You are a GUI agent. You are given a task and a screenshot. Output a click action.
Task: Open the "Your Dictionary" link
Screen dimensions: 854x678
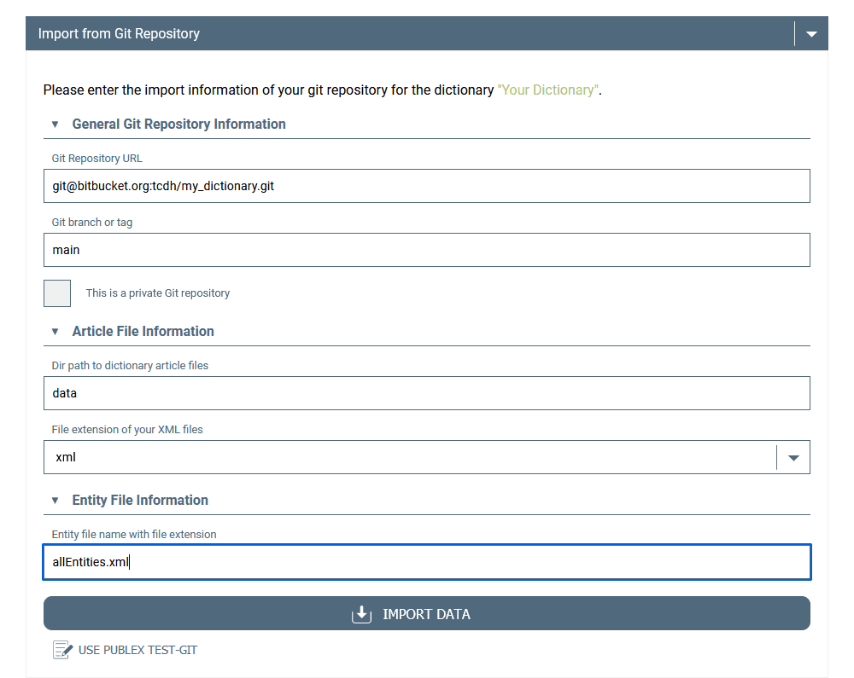(547, 90)
